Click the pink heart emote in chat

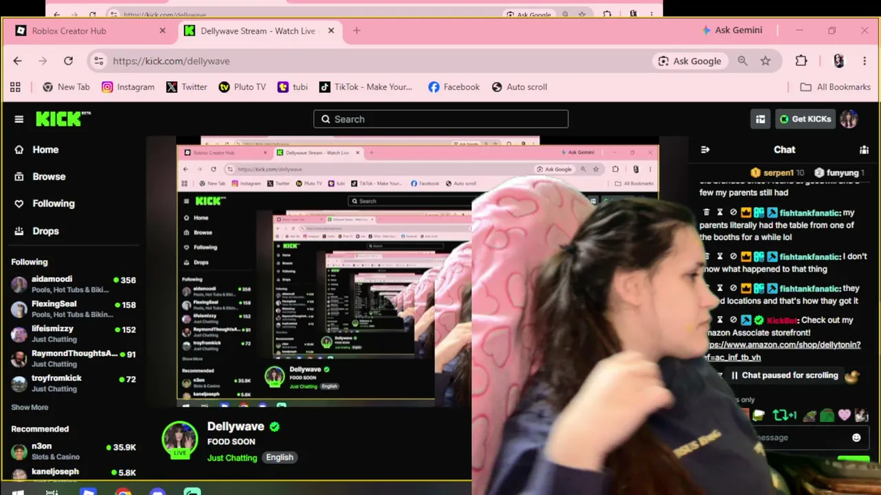tap(845, 415)
